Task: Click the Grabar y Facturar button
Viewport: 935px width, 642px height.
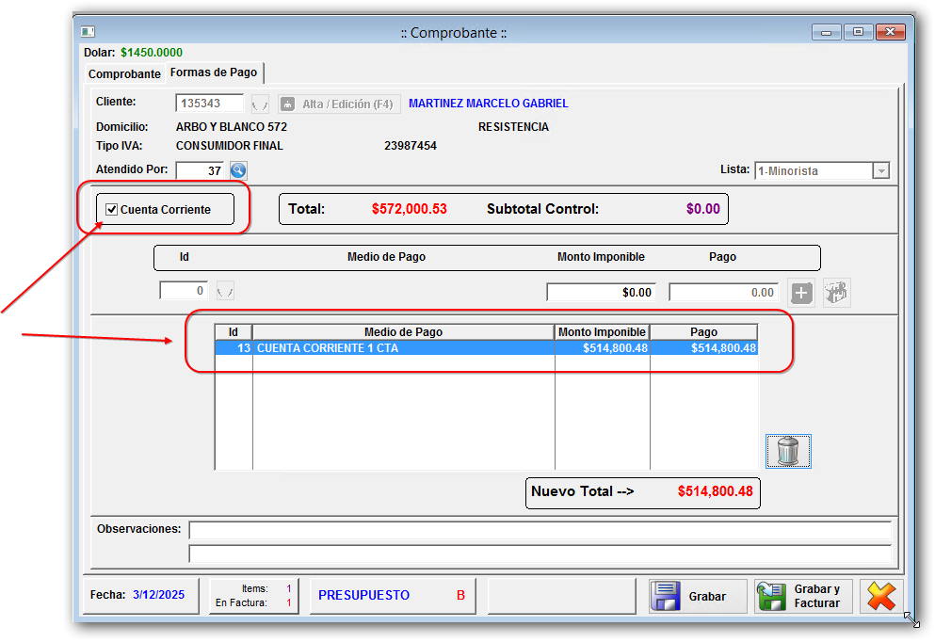Action: click(x=803, y=596)
